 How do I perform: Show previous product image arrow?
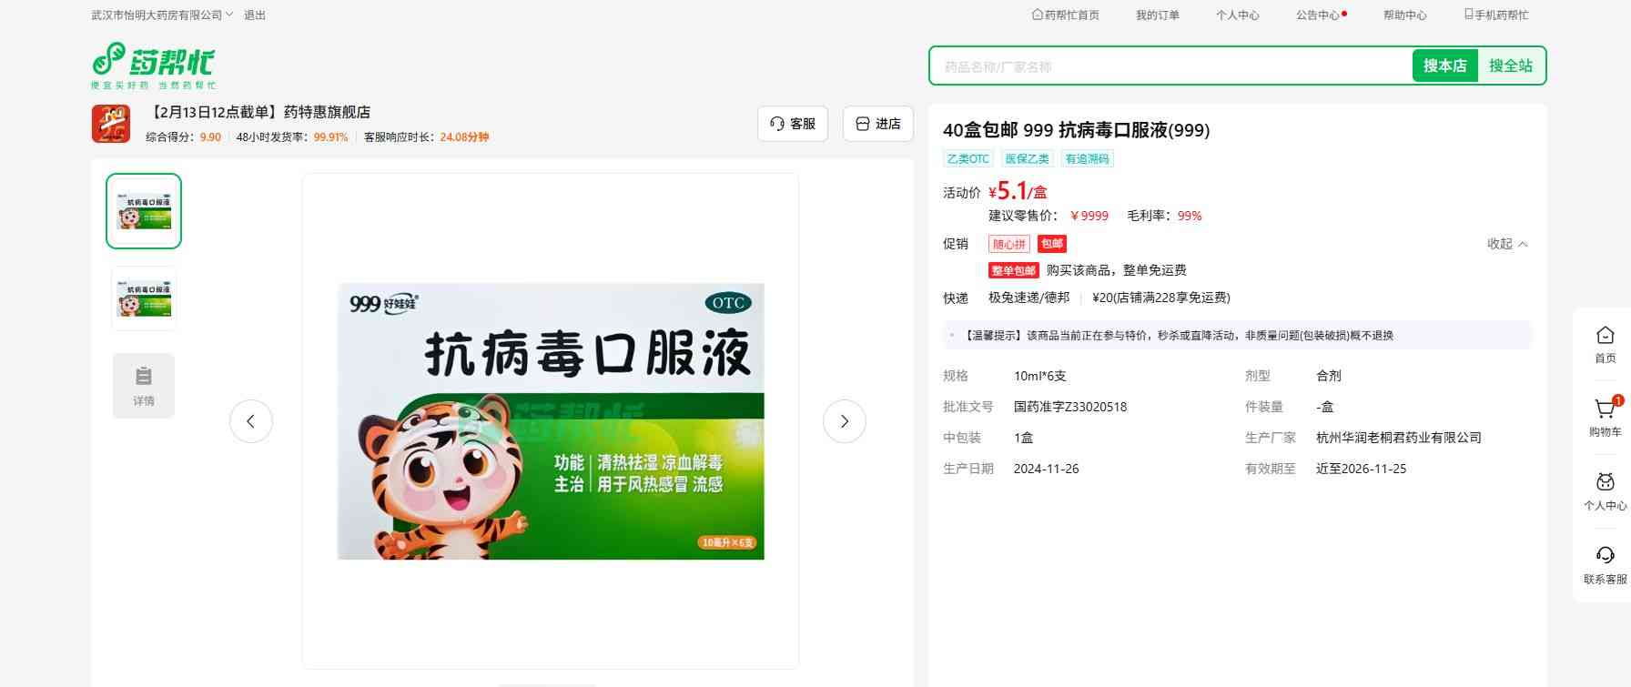pyautogui.click(x=251, y=421)
